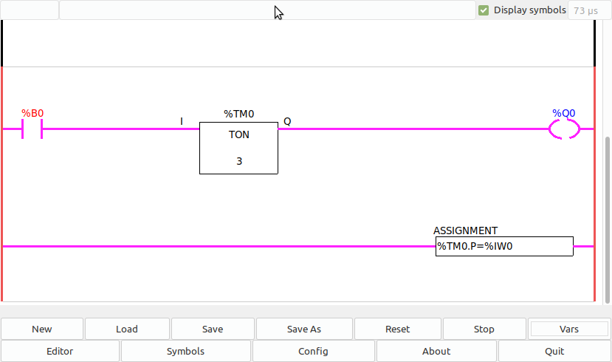Open the Config dialog
This screenshot has height=362, width=612.
pos(314,351)
